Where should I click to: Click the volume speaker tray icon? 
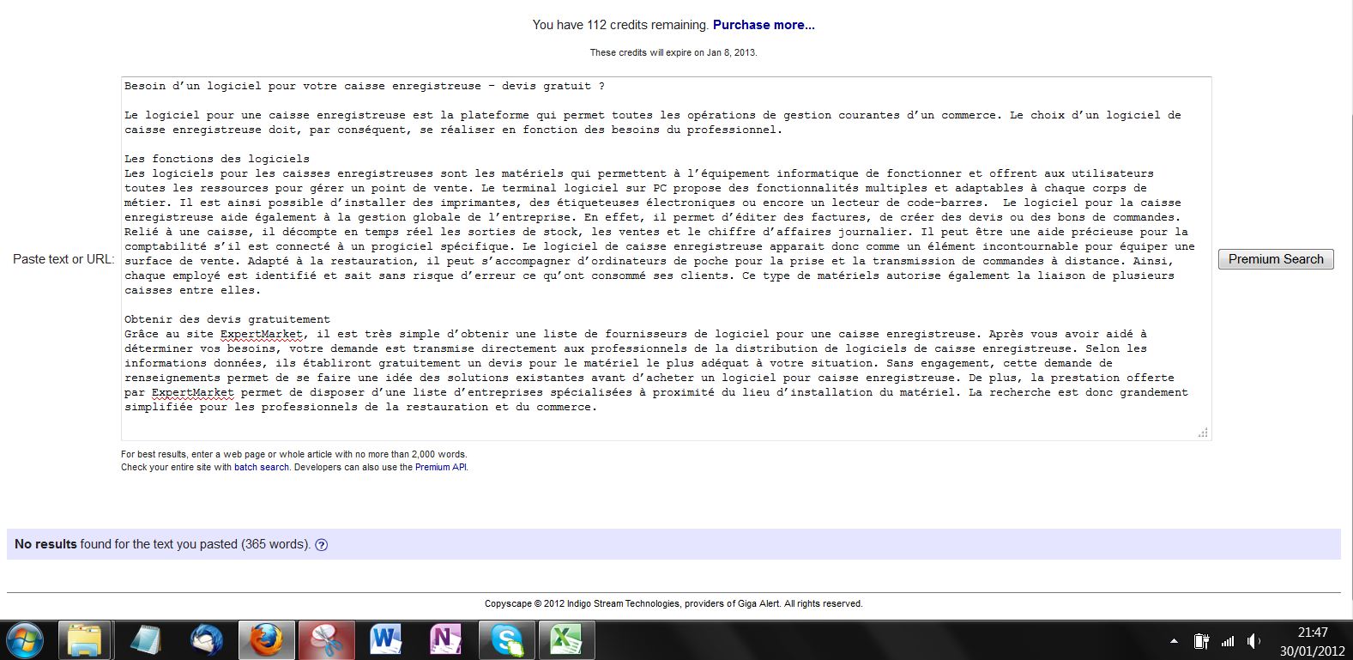click(1253, 641)
